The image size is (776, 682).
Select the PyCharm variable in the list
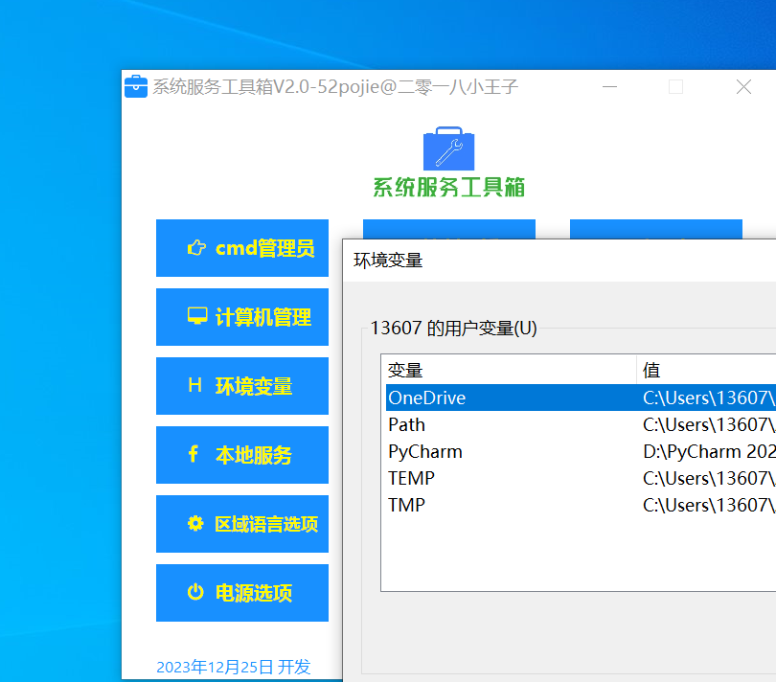click(424, 451)
